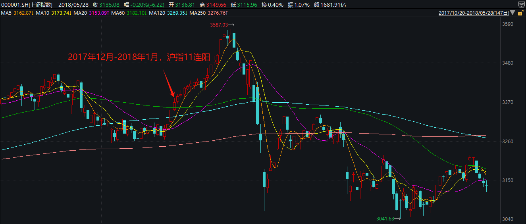Click the red arrow annotation
The height and width of the screenshot is (224, 526).
[x=169, y=83]
